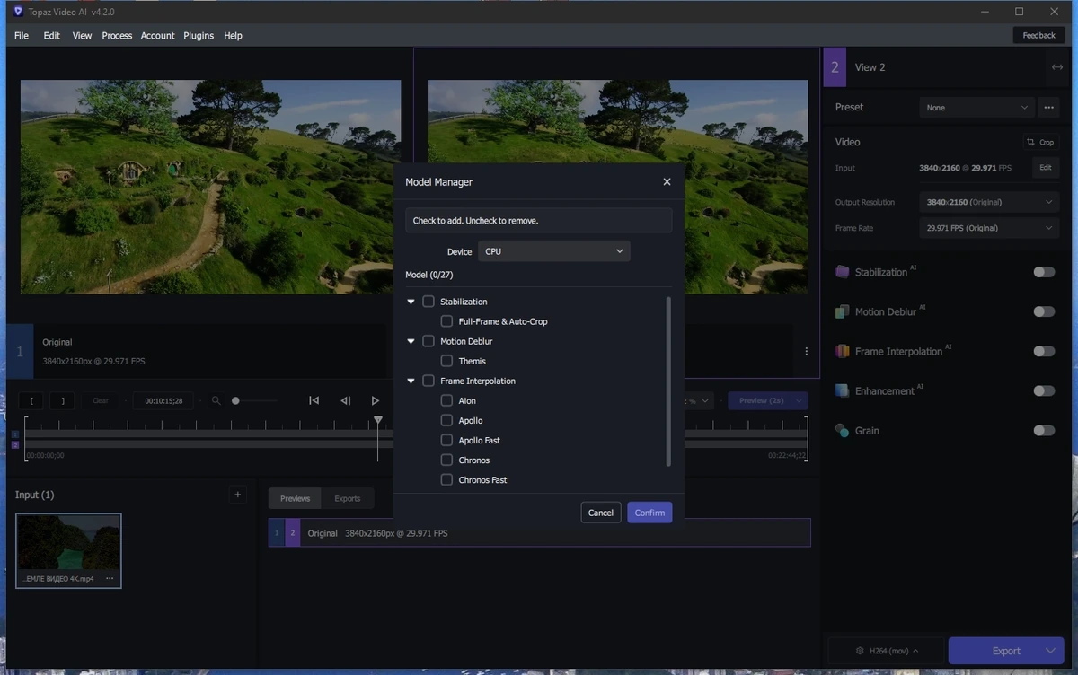Click the Enhancement filter icon
Viewport: 1078px width, 675px height.
tap(842, 390)
